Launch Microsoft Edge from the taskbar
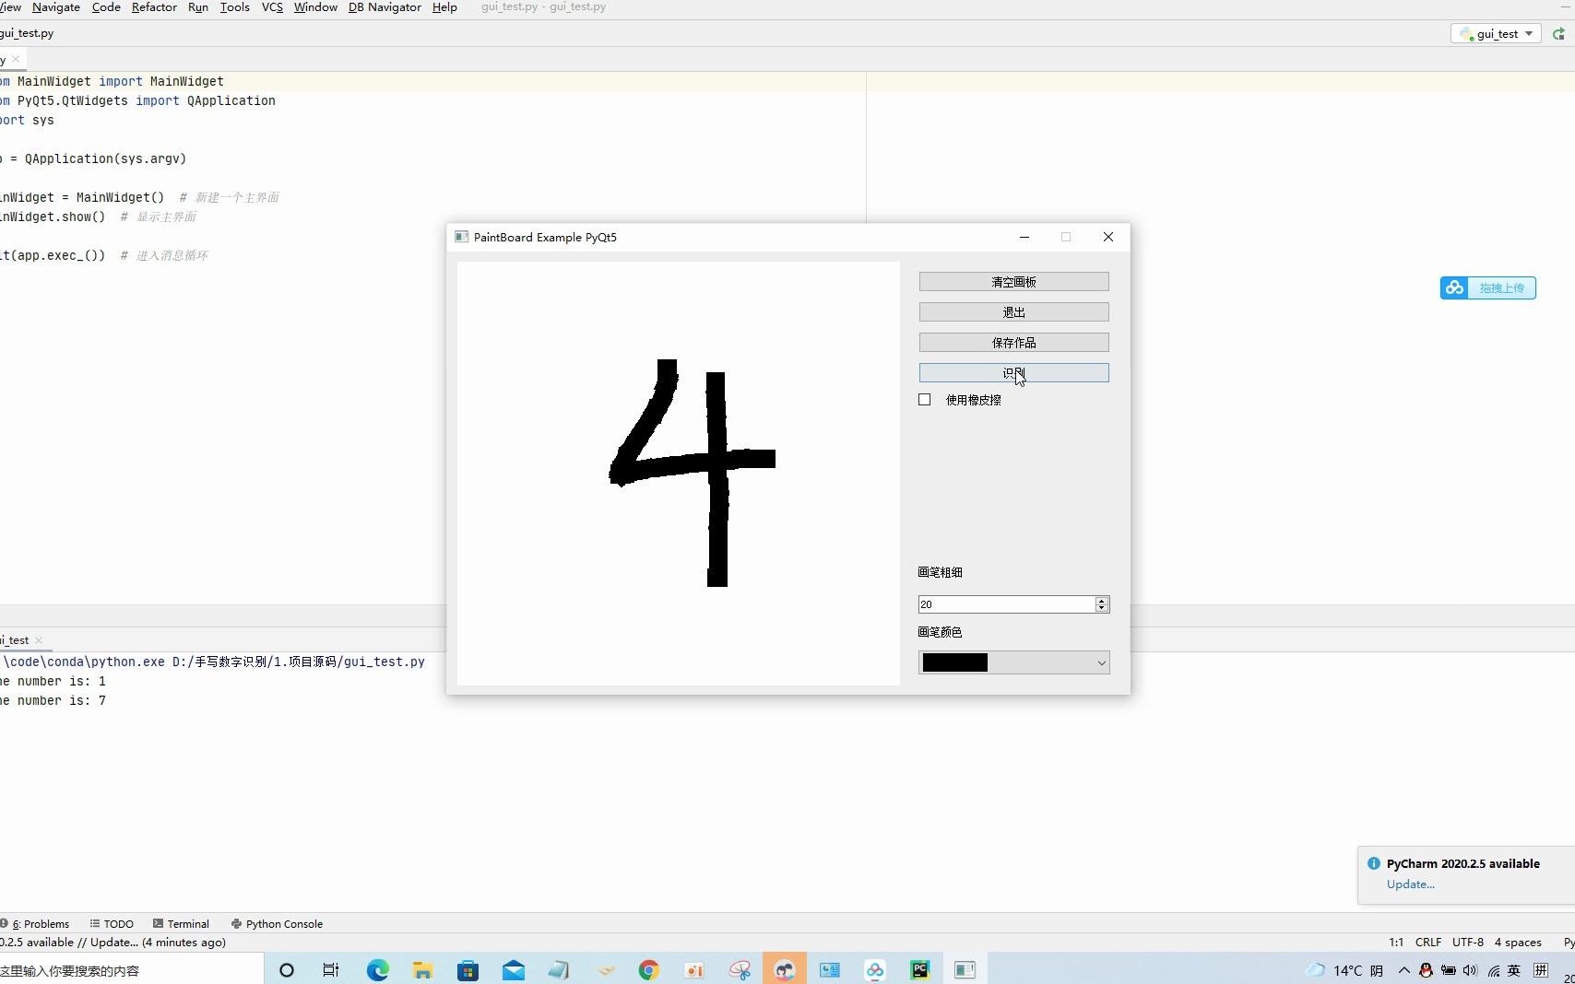This screenshot has height=984, width=1575. pos(377,970)
